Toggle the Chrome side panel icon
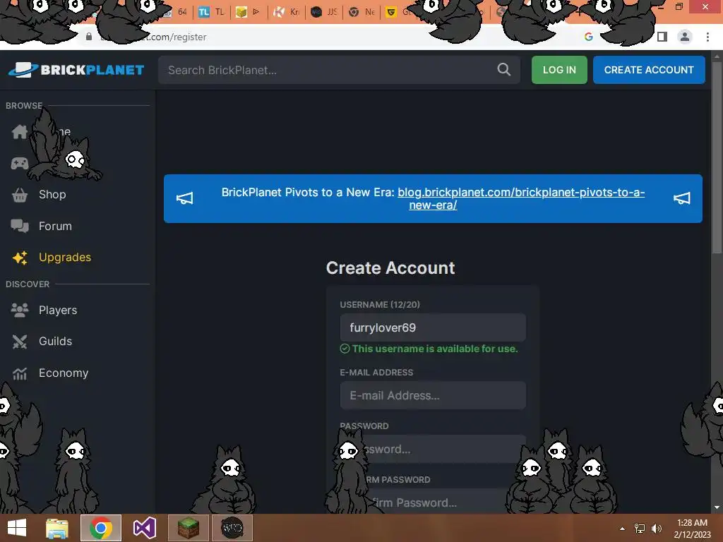This screenshot has width=723, height=542. [662, 37]
